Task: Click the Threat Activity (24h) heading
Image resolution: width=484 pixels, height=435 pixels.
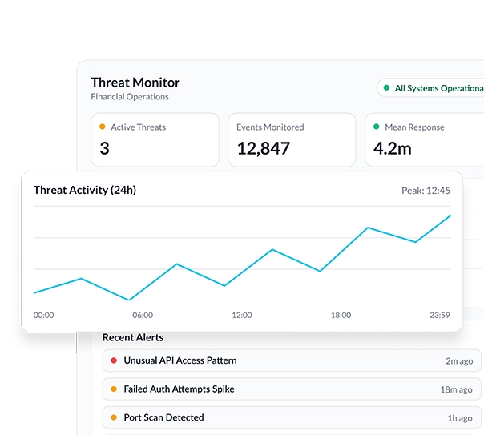Action: [x=85, y=190]
